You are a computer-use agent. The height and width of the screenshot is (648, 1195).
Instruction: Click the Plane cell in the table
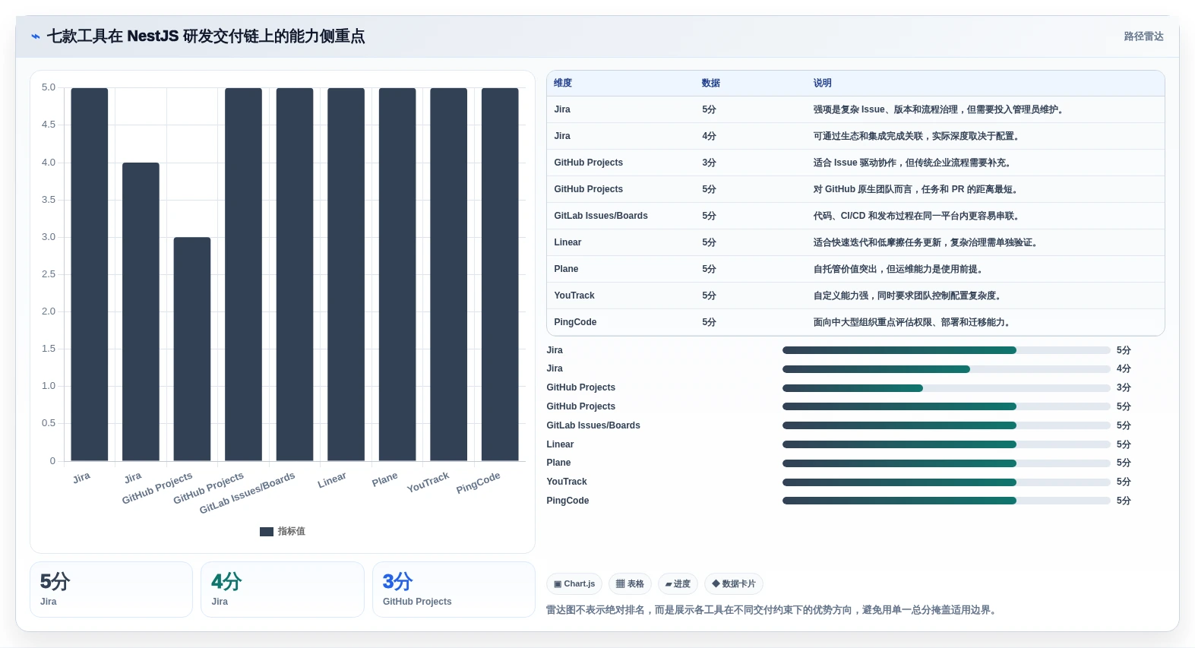566,269
